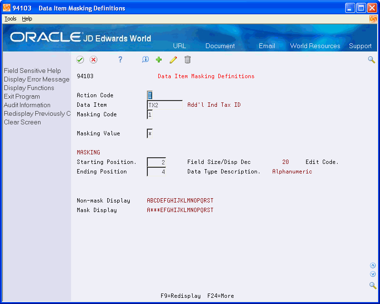Viewport: 380px width, 304px height.
Task: Select Display Error Message in the sidebar
Action: click(x=37, y=79)
